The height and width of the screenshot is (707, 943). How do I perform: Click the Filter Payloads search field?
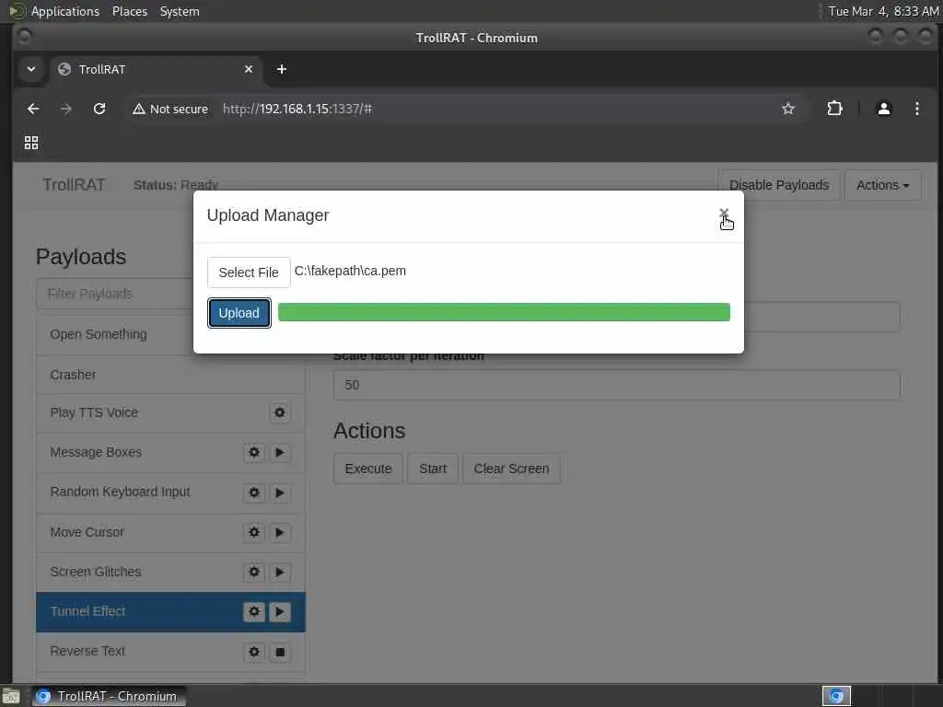pyautogui.click(x=114, y=294)
